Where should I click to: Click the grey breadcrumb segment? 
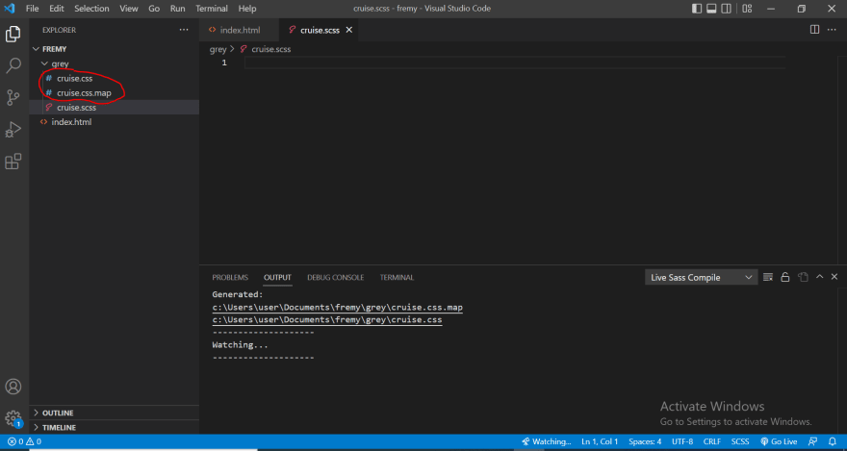218,49
